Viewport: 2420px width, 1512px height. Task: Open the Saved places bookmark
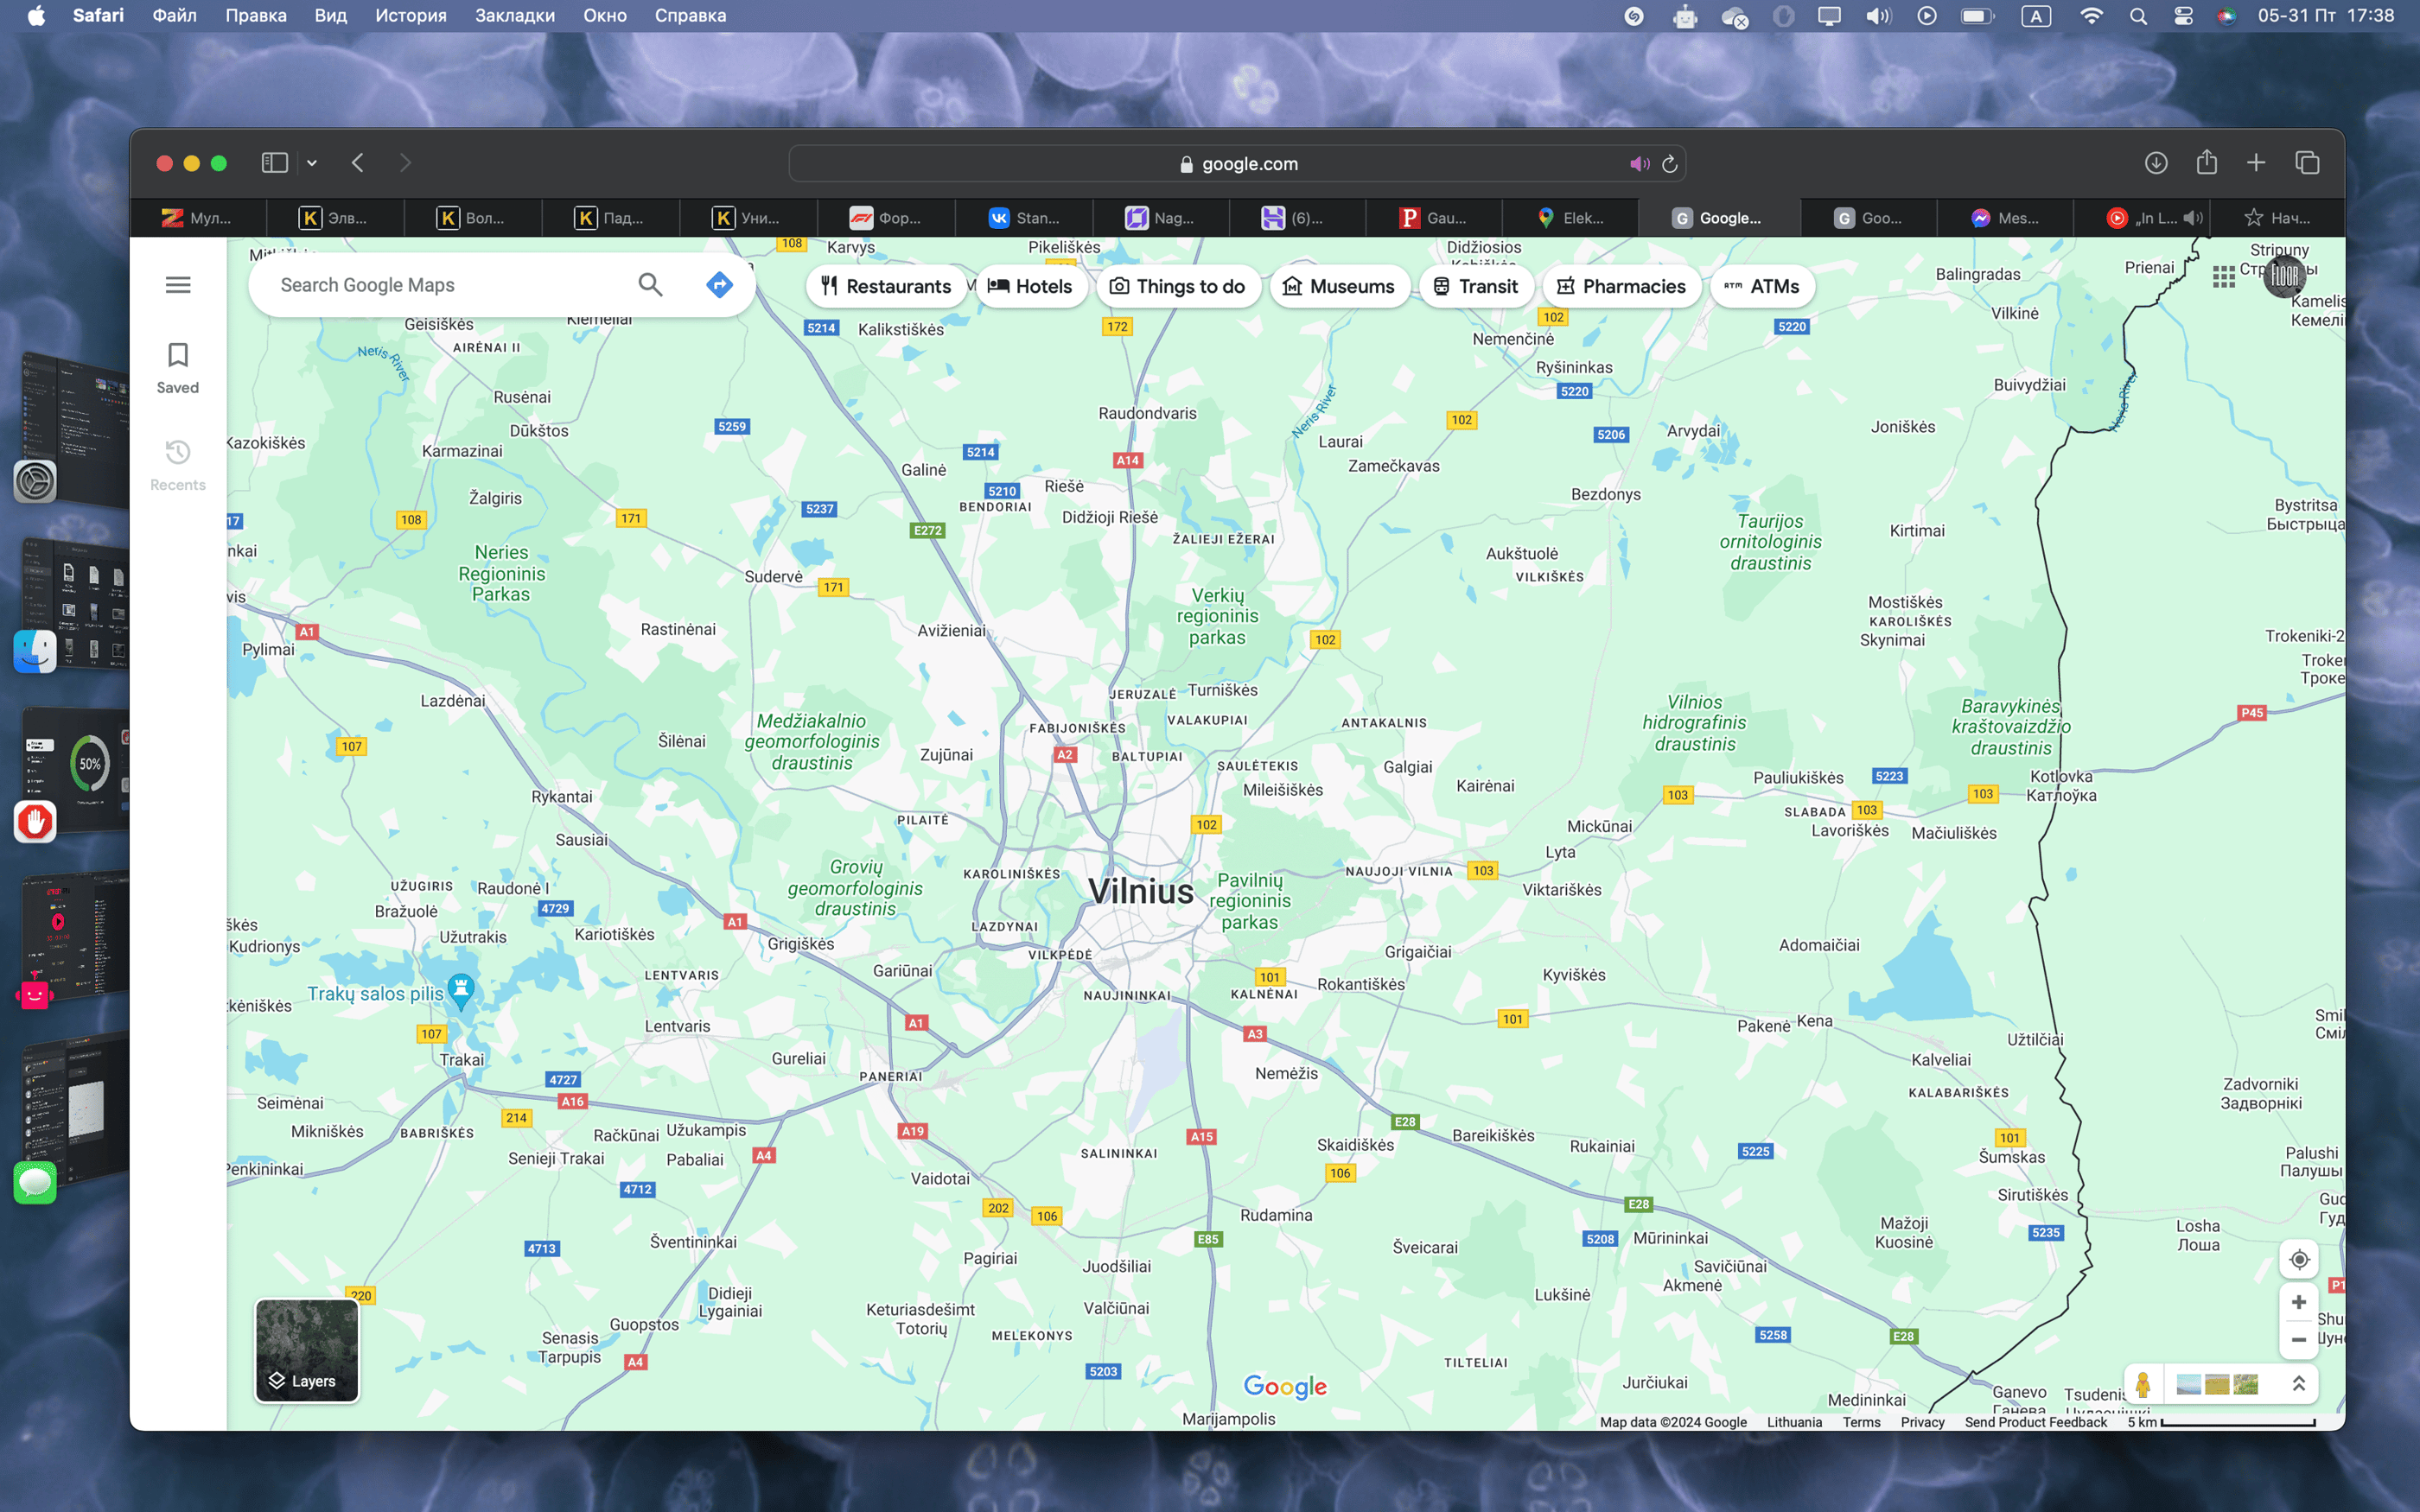[x=178, y=367]
